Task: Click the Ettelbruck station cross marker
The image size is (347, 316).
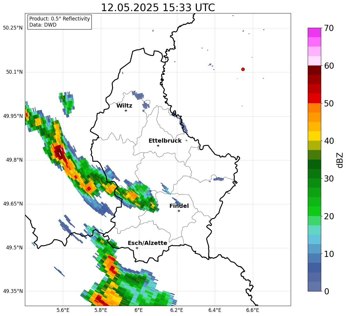Action: (158, 146)
